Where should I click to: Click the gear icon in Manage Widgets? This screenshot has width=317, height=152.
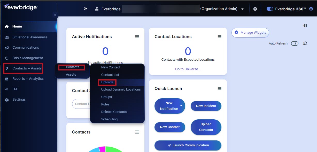(x=236, y=33)
